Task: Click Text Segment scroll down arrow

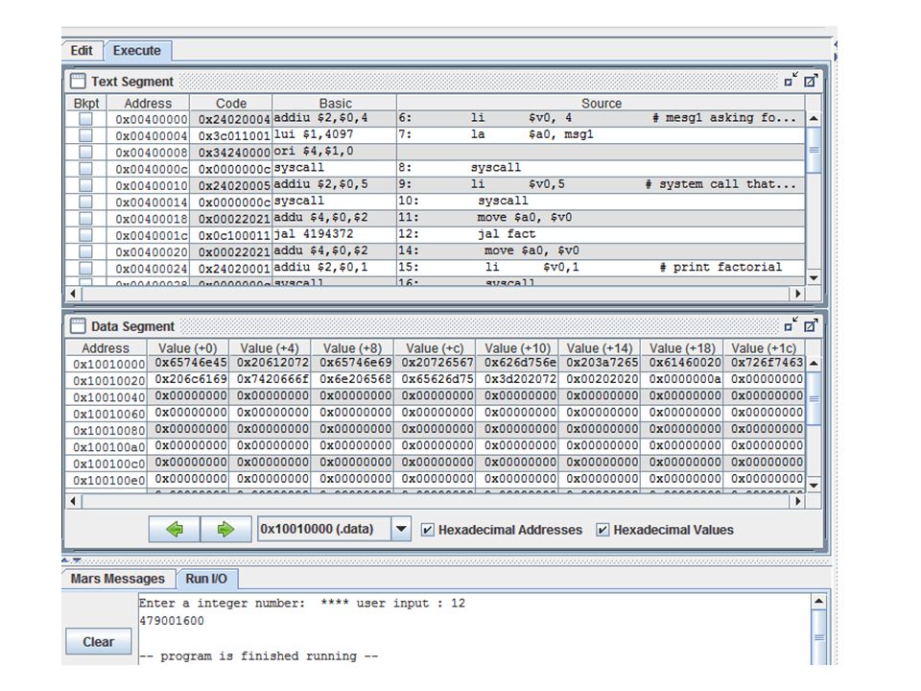Action: pos(814,278)
